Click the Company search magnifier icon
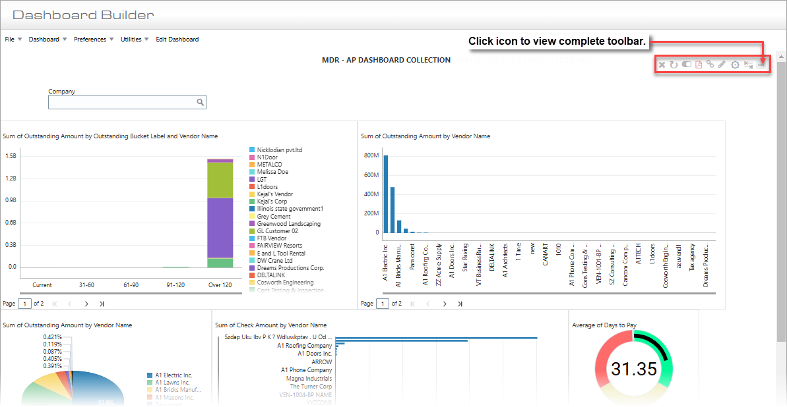This screenshot has height=407, width=787. coord(200,102)
